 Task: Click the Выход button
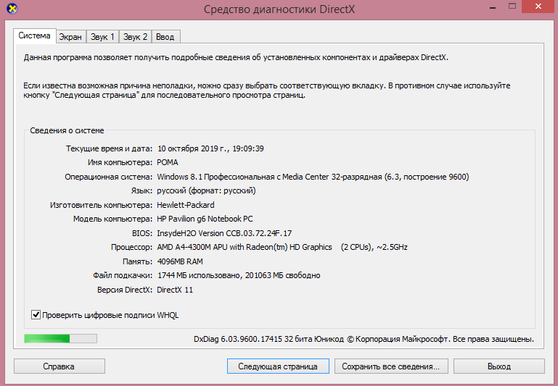[x=499, y=366]
